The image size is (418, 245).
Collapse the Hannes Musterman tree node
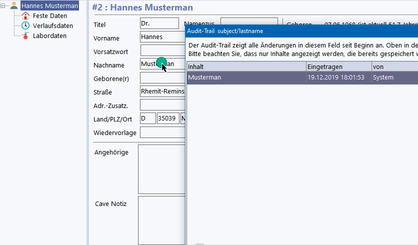tap(4, 6)
